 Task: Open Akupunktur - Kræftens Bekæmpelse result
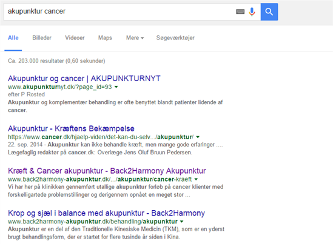[71, 128]
